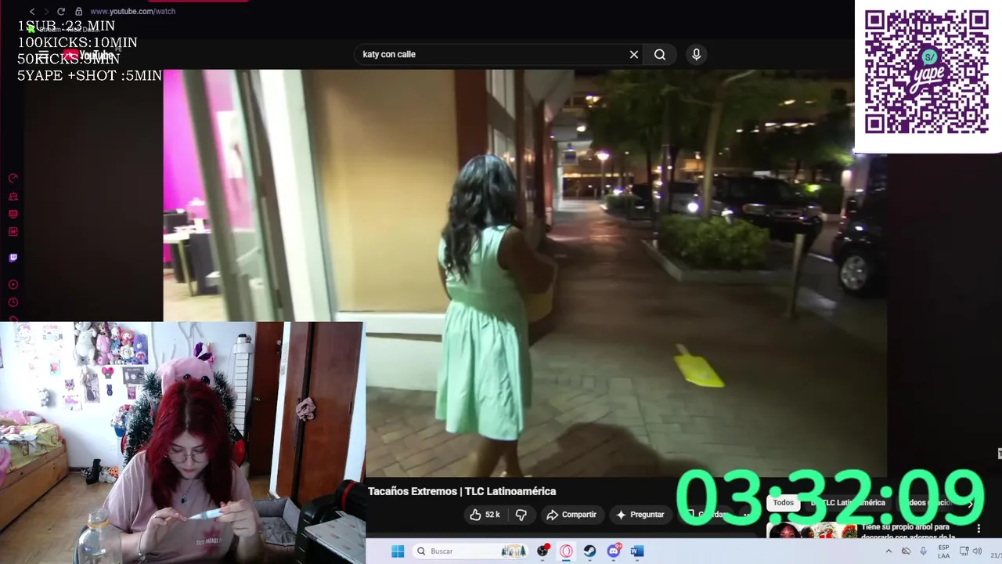Run the YouTube search magnifier button

point(660,54)
